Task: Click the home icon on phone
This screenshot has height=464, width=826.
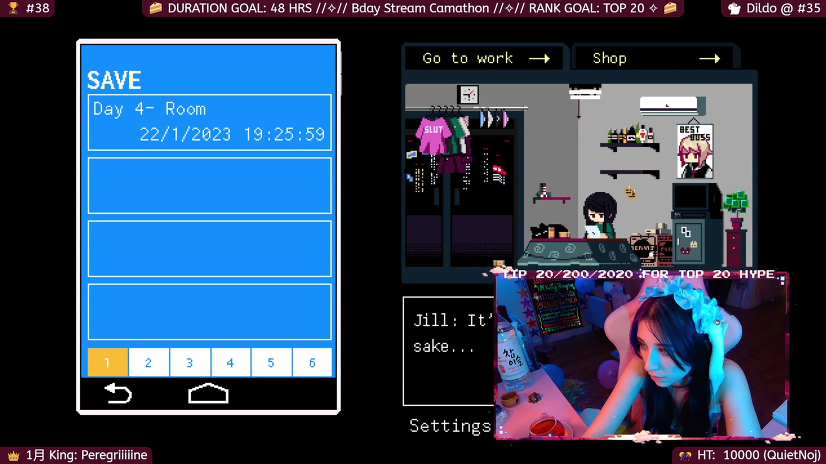Action: 208,393
